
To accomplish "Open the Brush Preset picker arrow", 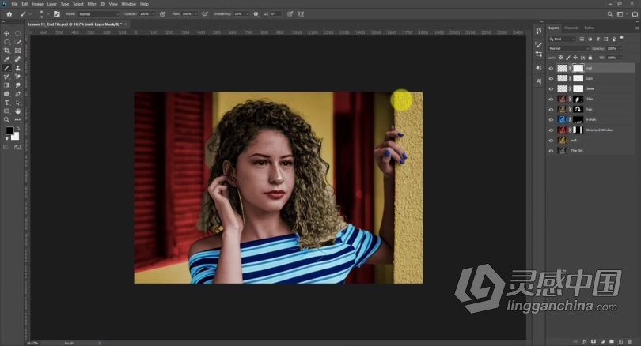I will tap(48, 14).
